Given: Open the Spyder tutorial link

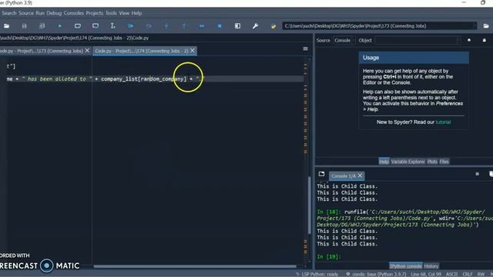Looking at the screenshot, I should (443, 122).
